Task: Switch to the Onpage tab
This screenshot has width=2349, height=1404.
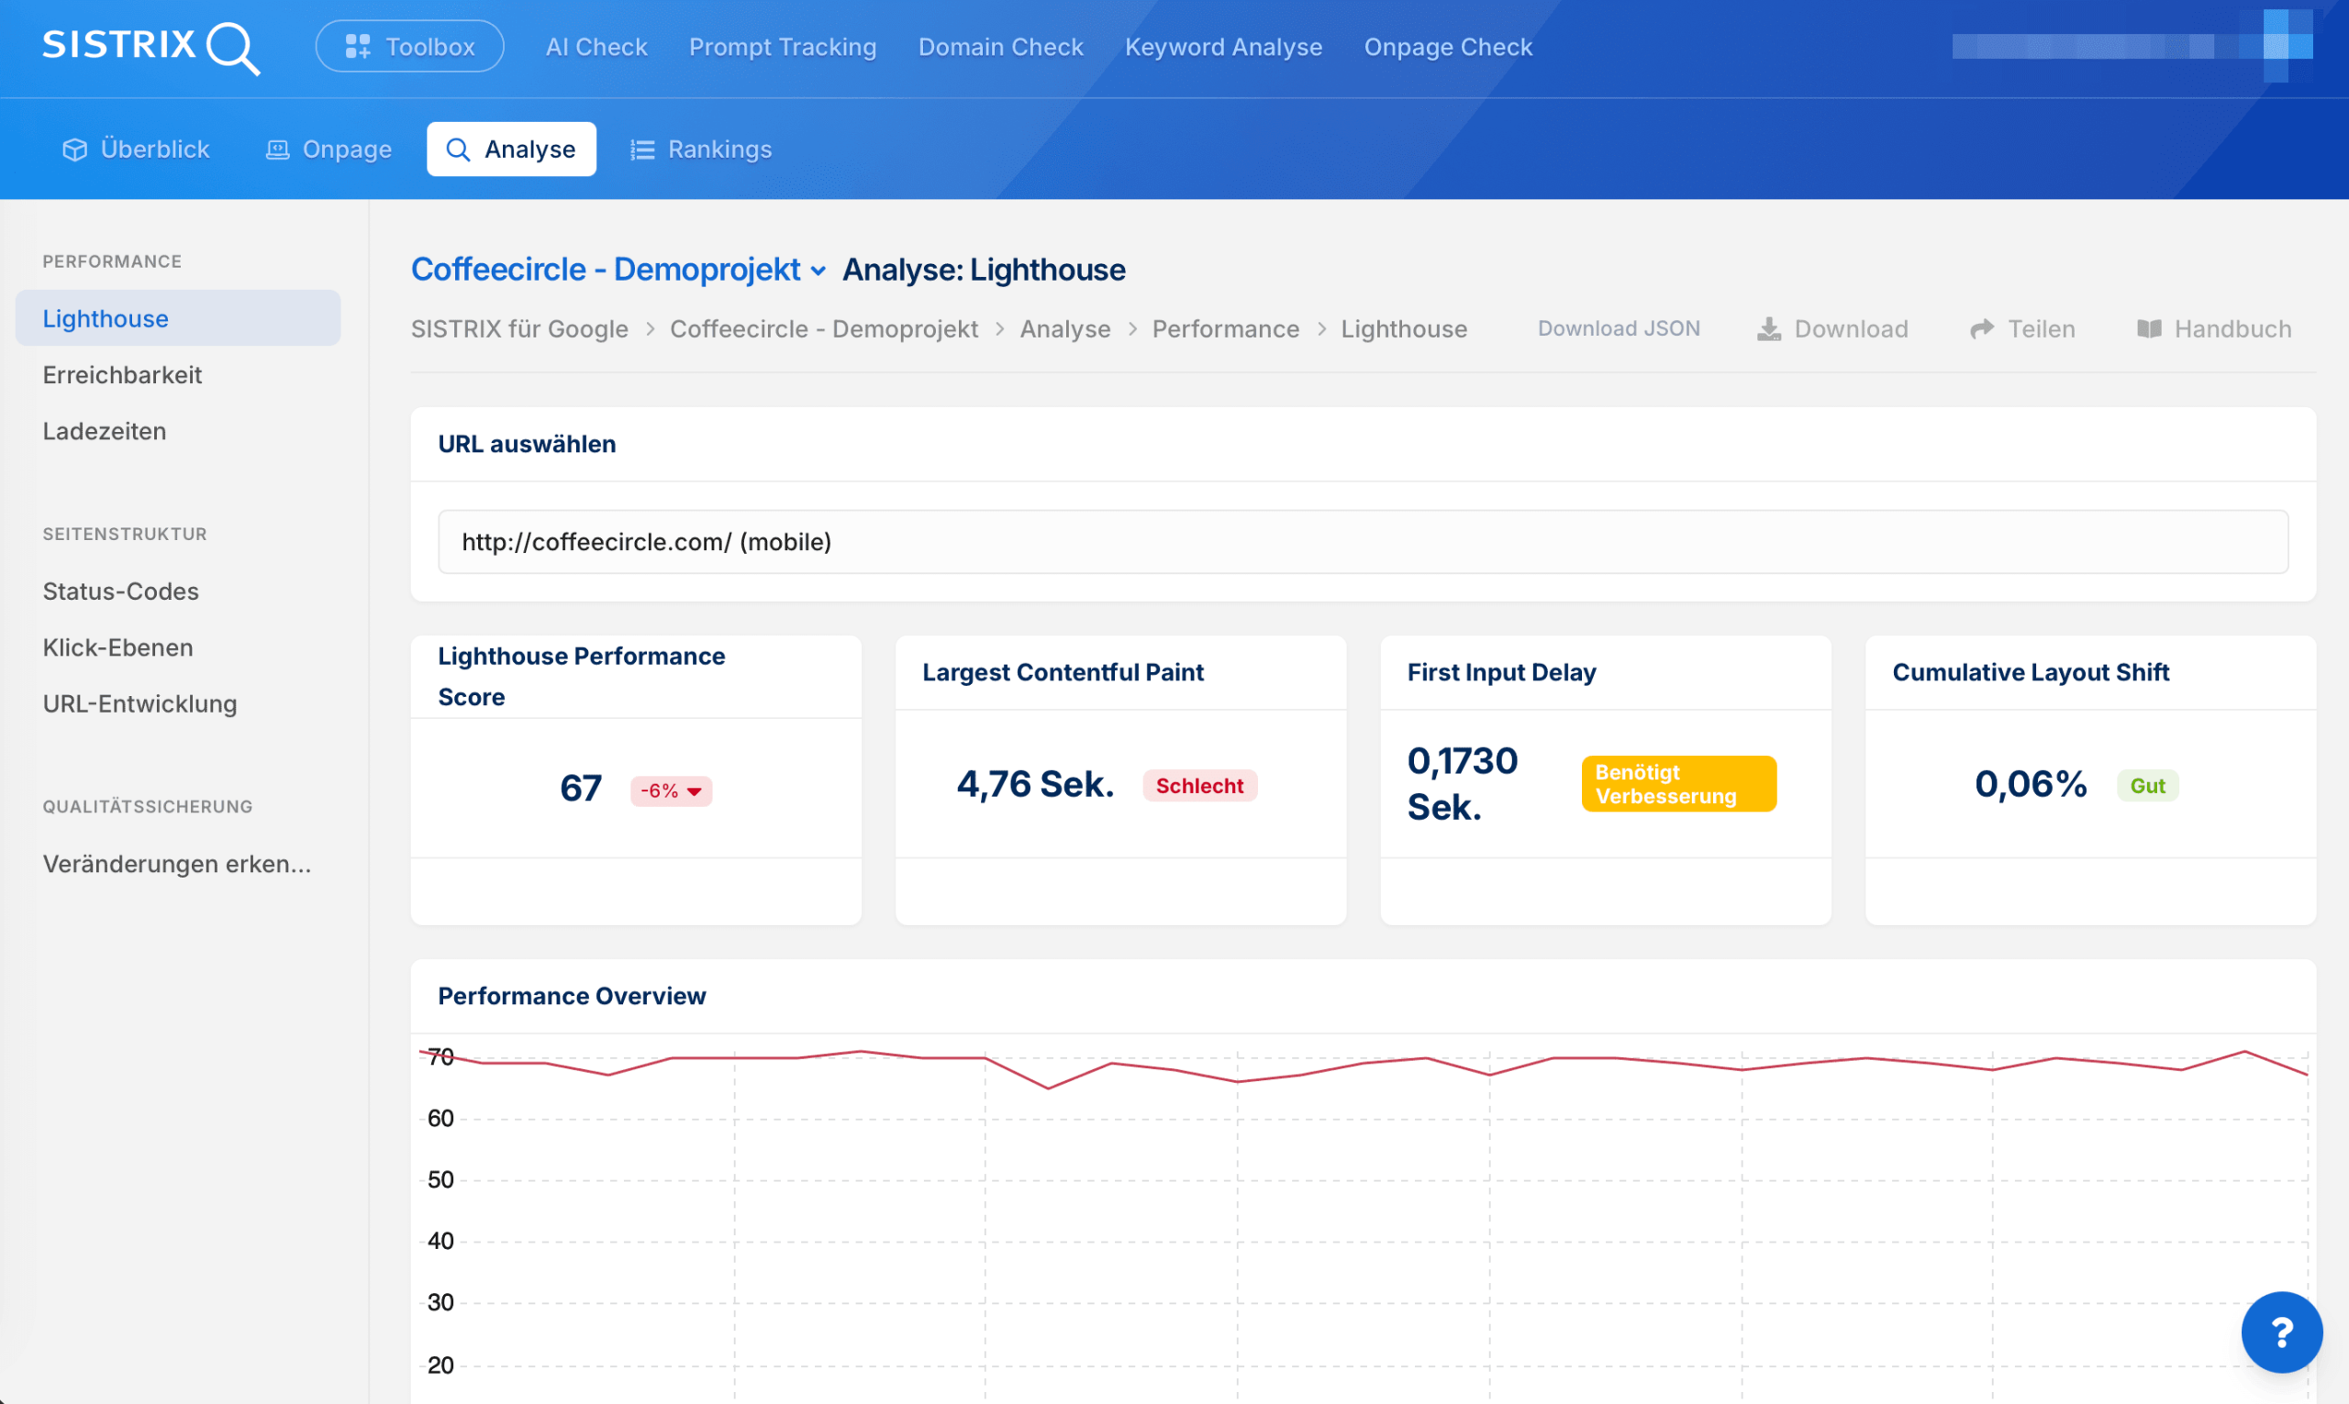Action: coord(329,149)
